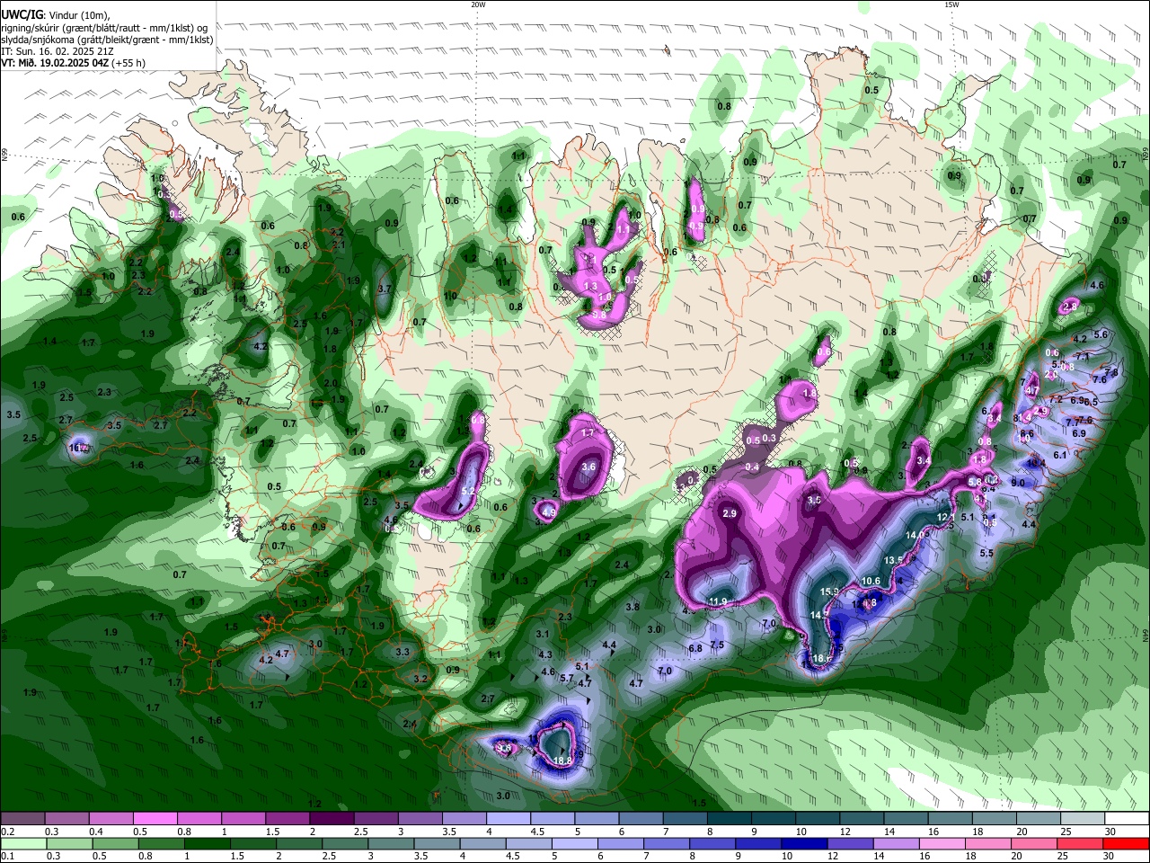Image resolution: width=1150 pixels, height=863 pixels.
Task: Click the '3.7' precipitation value
Action: click(385, 289)
